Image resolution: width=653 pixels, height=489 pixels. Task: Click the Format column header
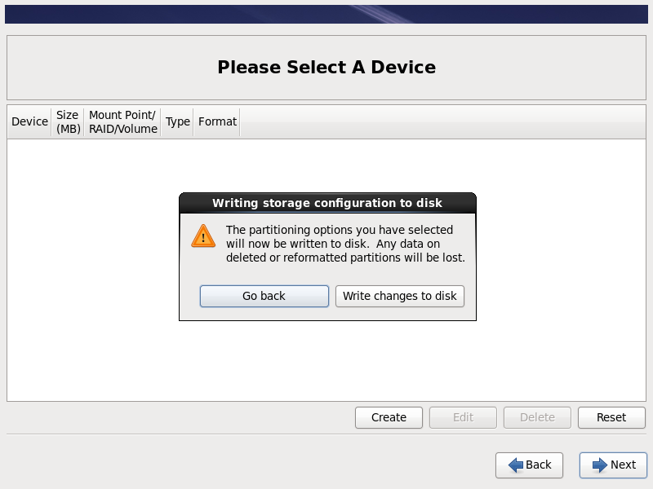[x=217, y=121]
